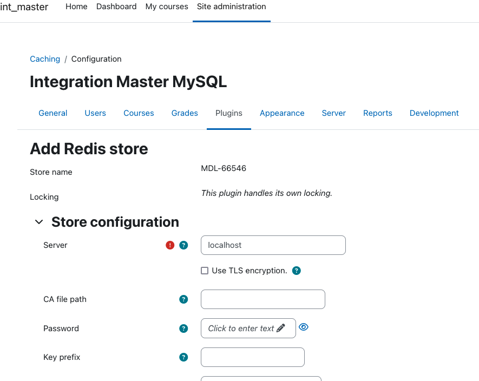
Task: Click the Store name value MDL-66546
Action: (224, 168)
